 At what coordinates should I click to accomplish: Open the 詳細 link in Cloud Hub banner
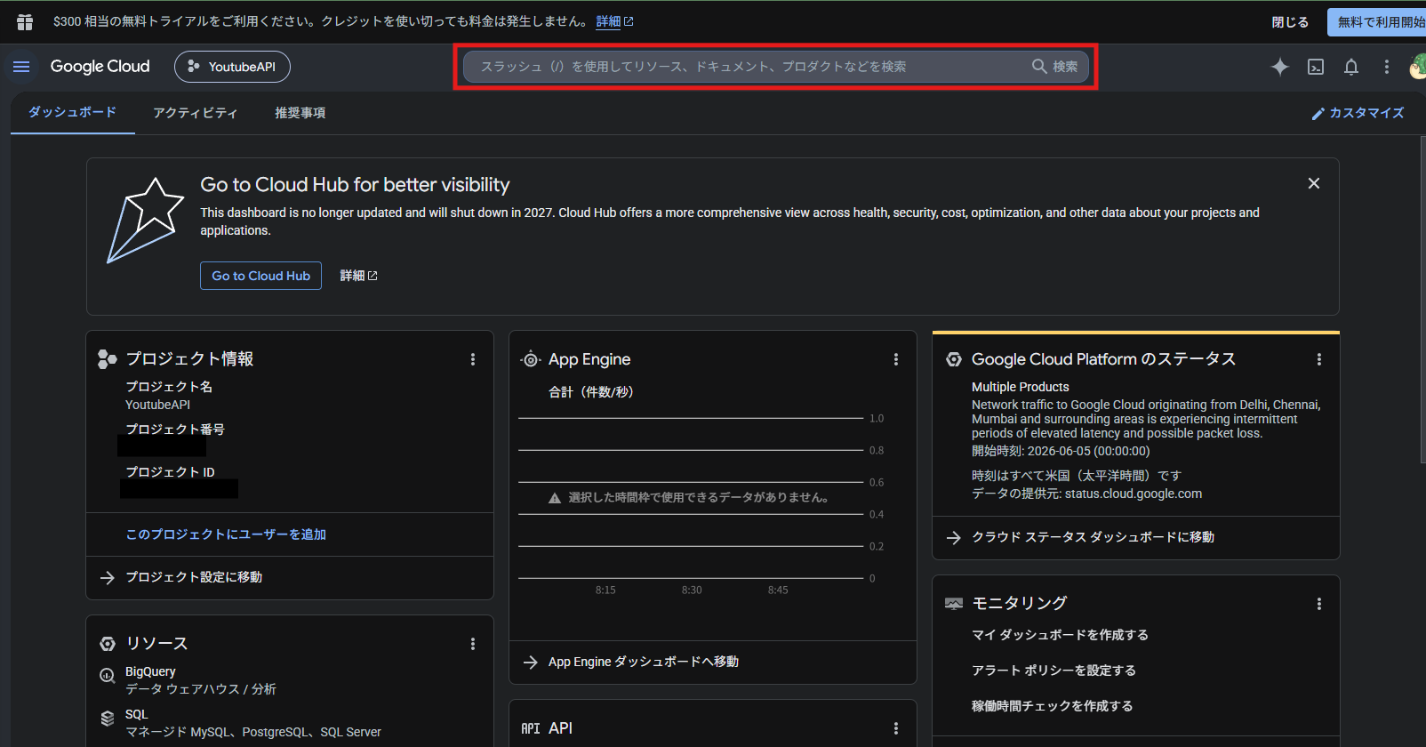click(x=358, y=276)
